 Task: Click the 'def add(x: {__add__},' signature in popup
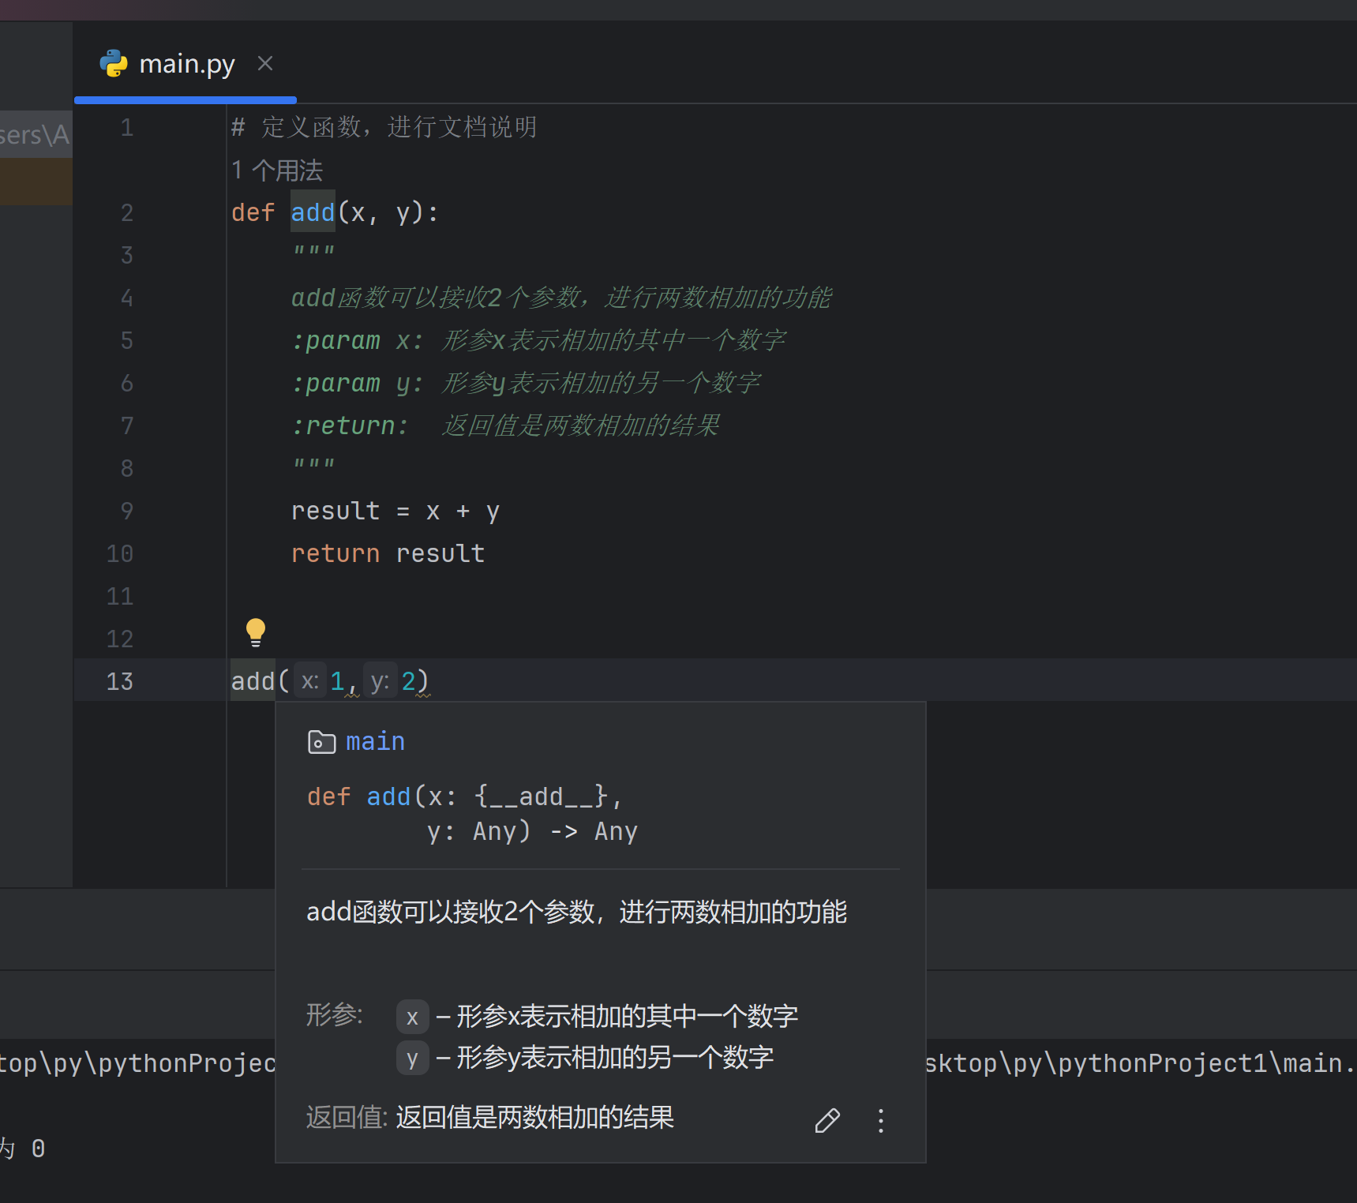pyautogui.click(x=464, y=796)
